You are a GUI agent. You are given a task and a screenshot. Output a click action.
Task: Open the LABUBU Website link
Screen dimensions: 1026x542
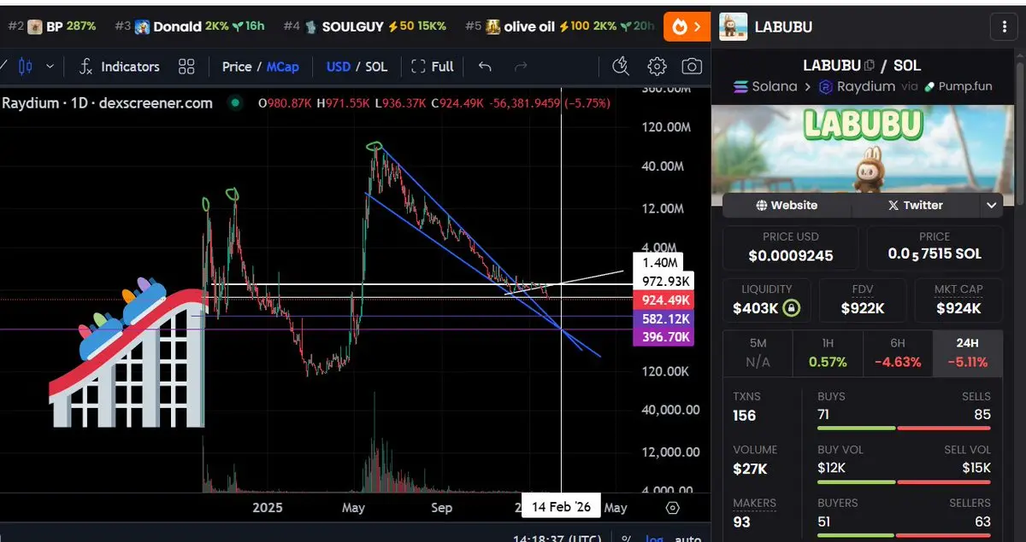tap(787, 205)
